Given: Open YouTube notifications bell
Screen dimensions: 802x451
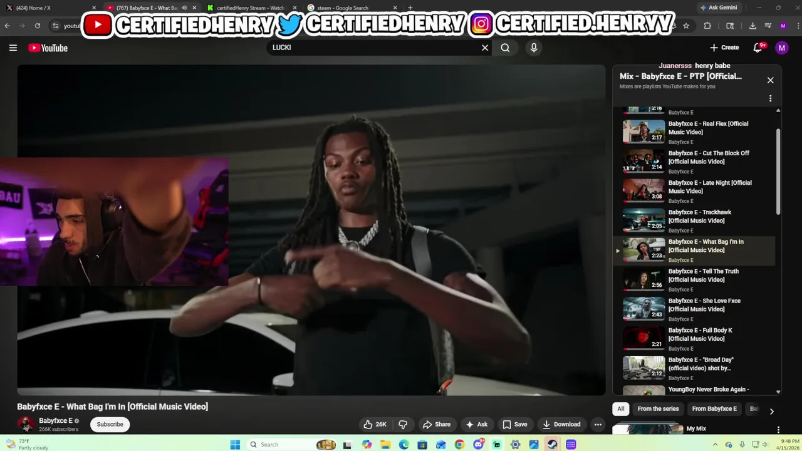Looking at the screenshot, I should pos(758,48).
